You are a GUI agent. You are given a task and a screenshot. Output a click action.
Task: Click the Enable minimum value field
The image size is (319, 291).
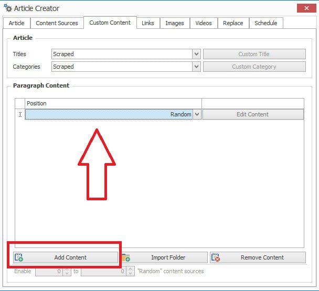(49, 271)
